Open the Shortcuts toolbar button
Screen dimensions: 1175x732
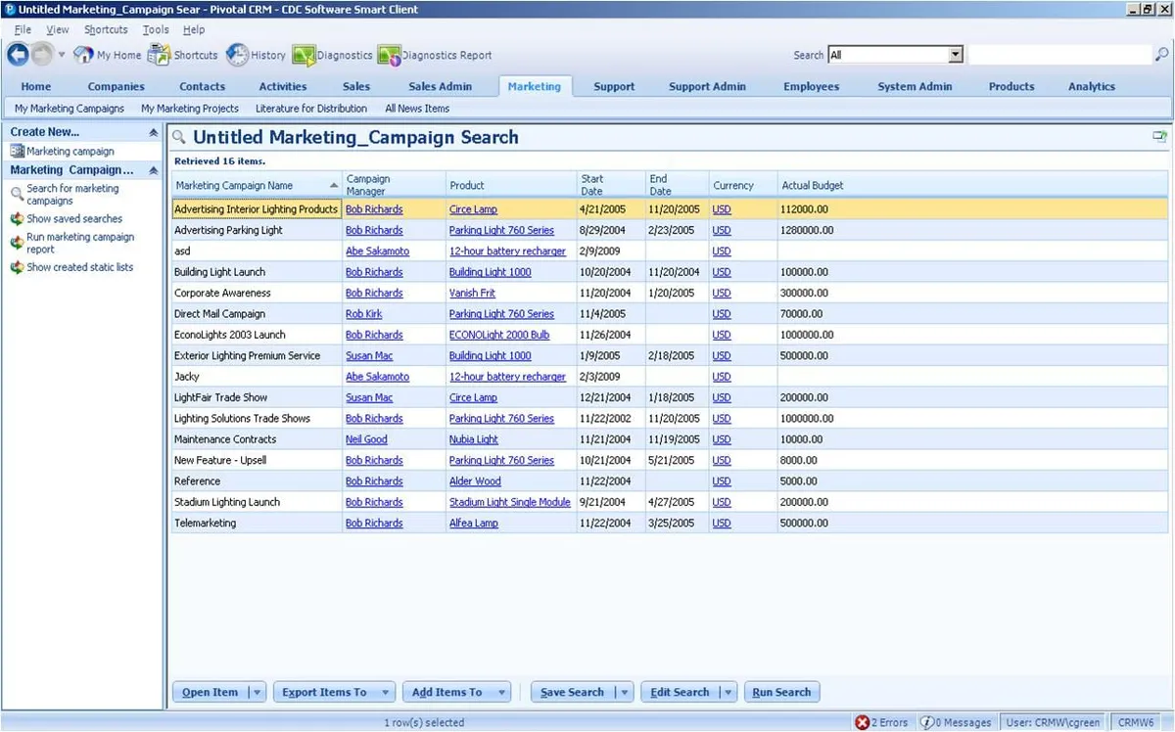pyautogui.click(x=183, y=56)
